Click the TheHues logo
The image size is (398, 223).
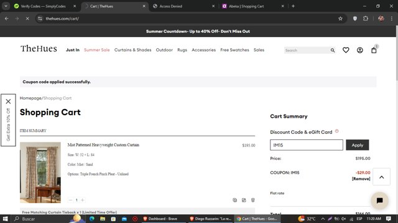(39, 48)
